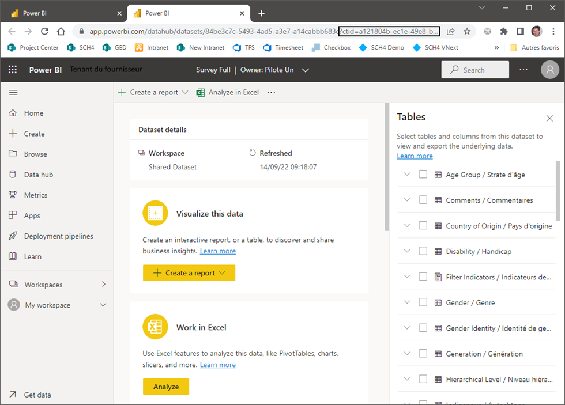Expand Comments / Commentaires columns
This screenshot has height=405, width=565.
click(407, 200)
